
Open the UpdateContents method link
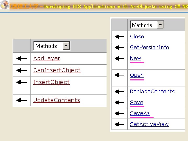[x=57, y=100]
